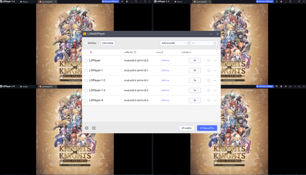This screenshot has width=306, height=175.
Task: Click the white new/clone button at bottom
Action: [186, 128]
